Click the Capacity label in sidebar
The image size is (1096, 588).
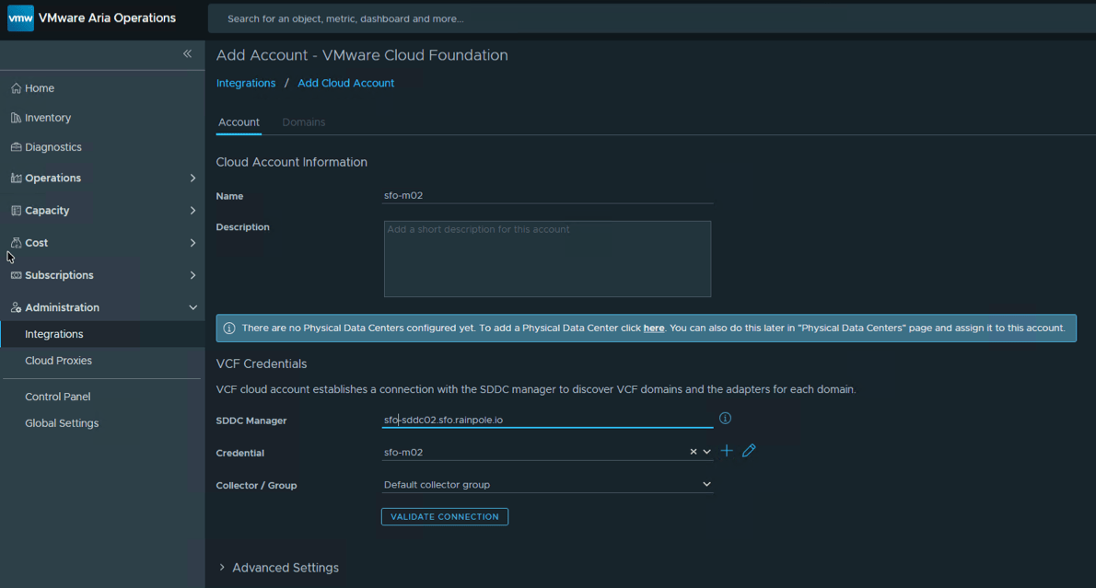pos(48,210)
